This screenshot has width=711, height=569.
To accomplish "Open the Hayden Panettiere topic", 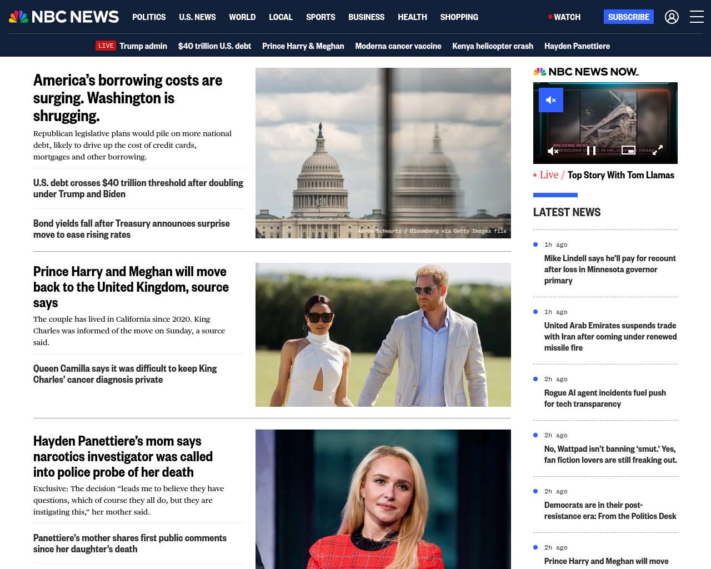I will click(x=577, y=46).
